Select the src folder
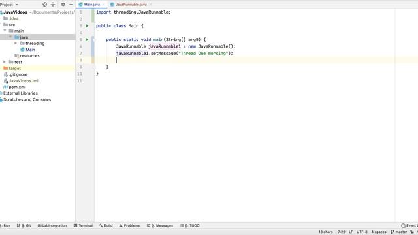Image resolution: width=418 pixels, height=235 pixels. (12, 25)
